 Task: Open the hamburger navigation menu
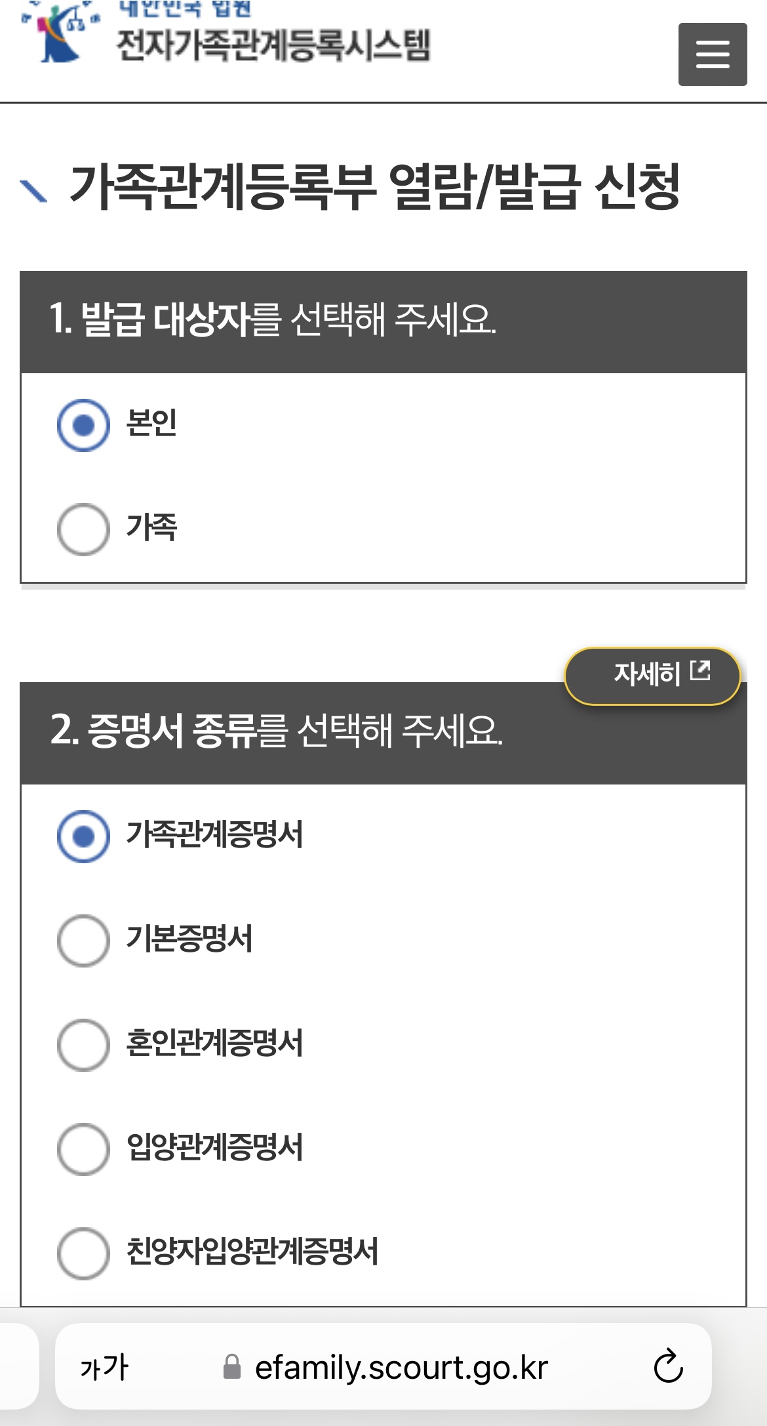[x=713, y=54]
